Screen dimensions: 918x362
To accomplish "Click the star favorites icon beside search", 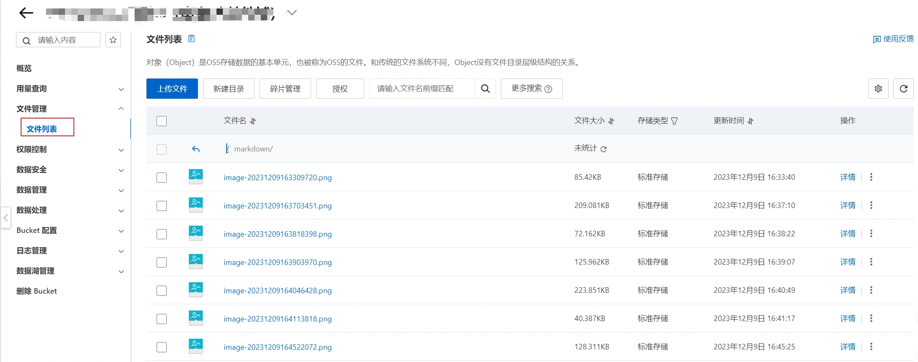I will pyautogui.click(x=113, y=40).
